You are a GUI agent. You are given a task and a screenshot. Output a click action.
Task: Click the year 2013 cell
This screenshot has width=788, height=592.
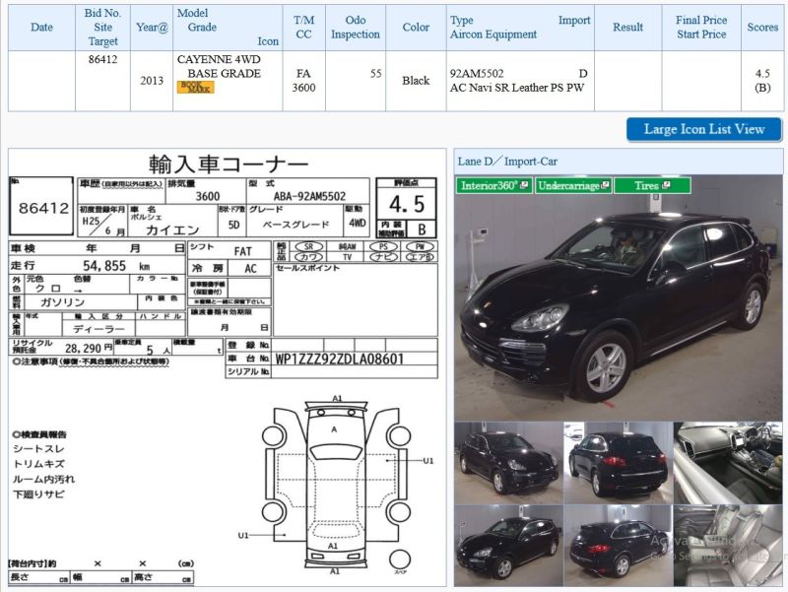click(x=152, y=81)
